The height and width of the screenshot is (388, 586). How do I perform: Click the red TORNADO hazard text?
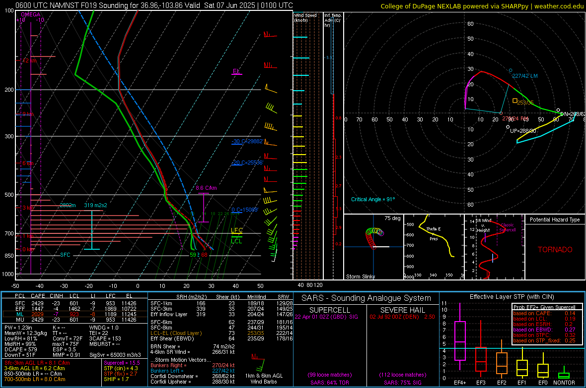pos(555,250)
